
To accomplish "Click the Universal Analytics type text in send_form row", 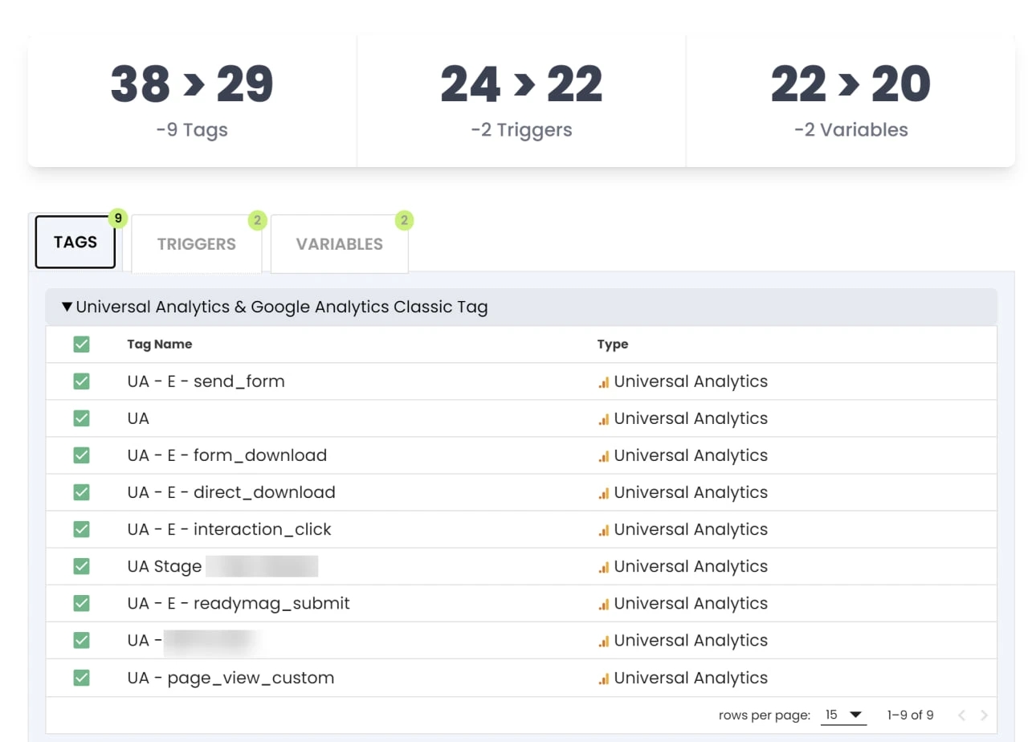I will tap(691, 381).
